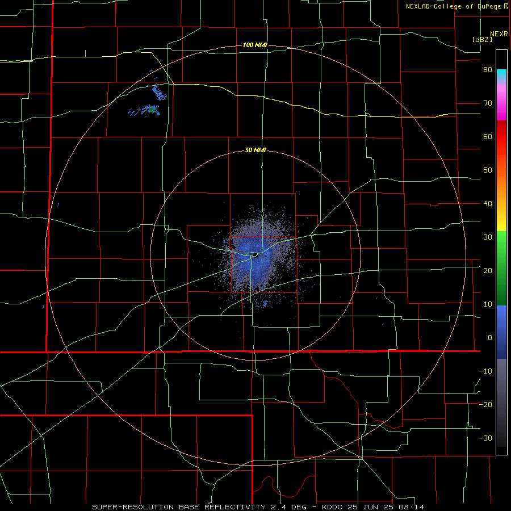The height and width of the screenshot is (511, 511).
Task: Click the -10 value on the dBZ scale
Action: coord(485,371)
